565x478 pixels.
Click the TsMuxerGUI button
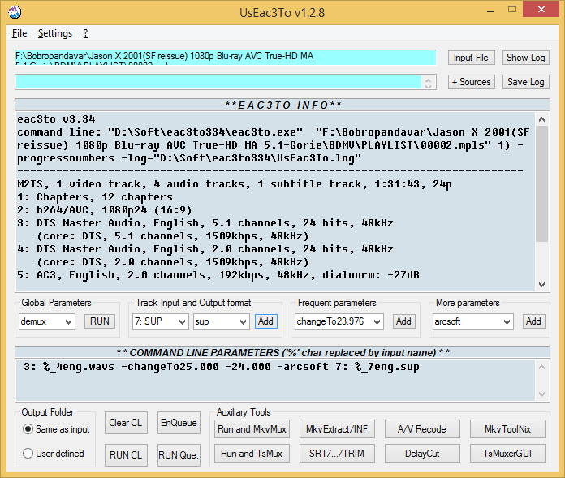(x=507, y=454)
